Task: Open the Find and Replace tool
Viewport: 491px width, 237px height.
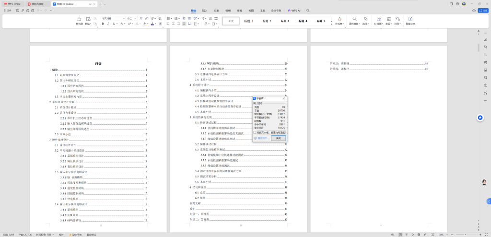Action: [x=354, y=19]
